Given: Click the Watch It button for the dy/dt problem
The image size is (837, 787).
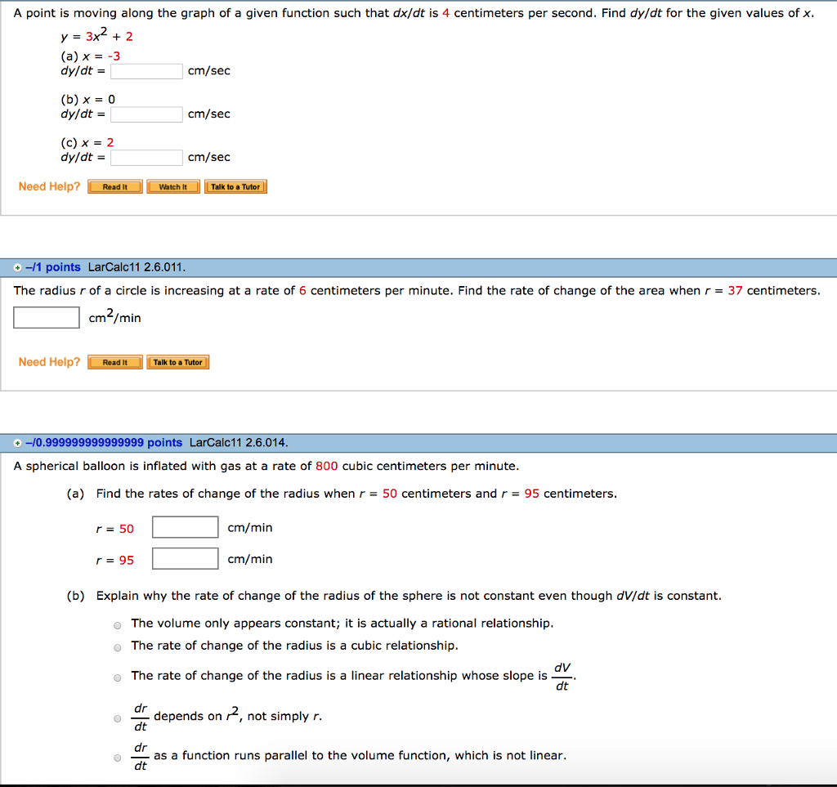Looking at the screenshot, I should pos(173,186).
